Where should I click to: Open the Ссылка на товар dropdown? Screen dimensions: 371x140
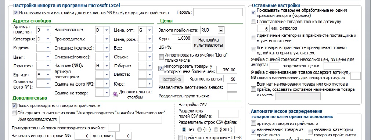107,93
